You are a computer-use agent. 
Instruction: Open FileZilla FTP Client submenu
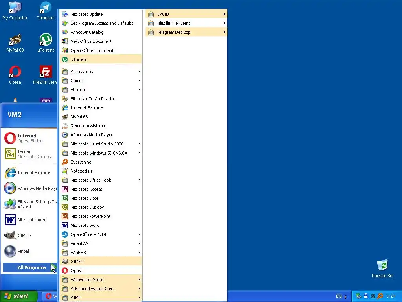[x=186, y=23]
